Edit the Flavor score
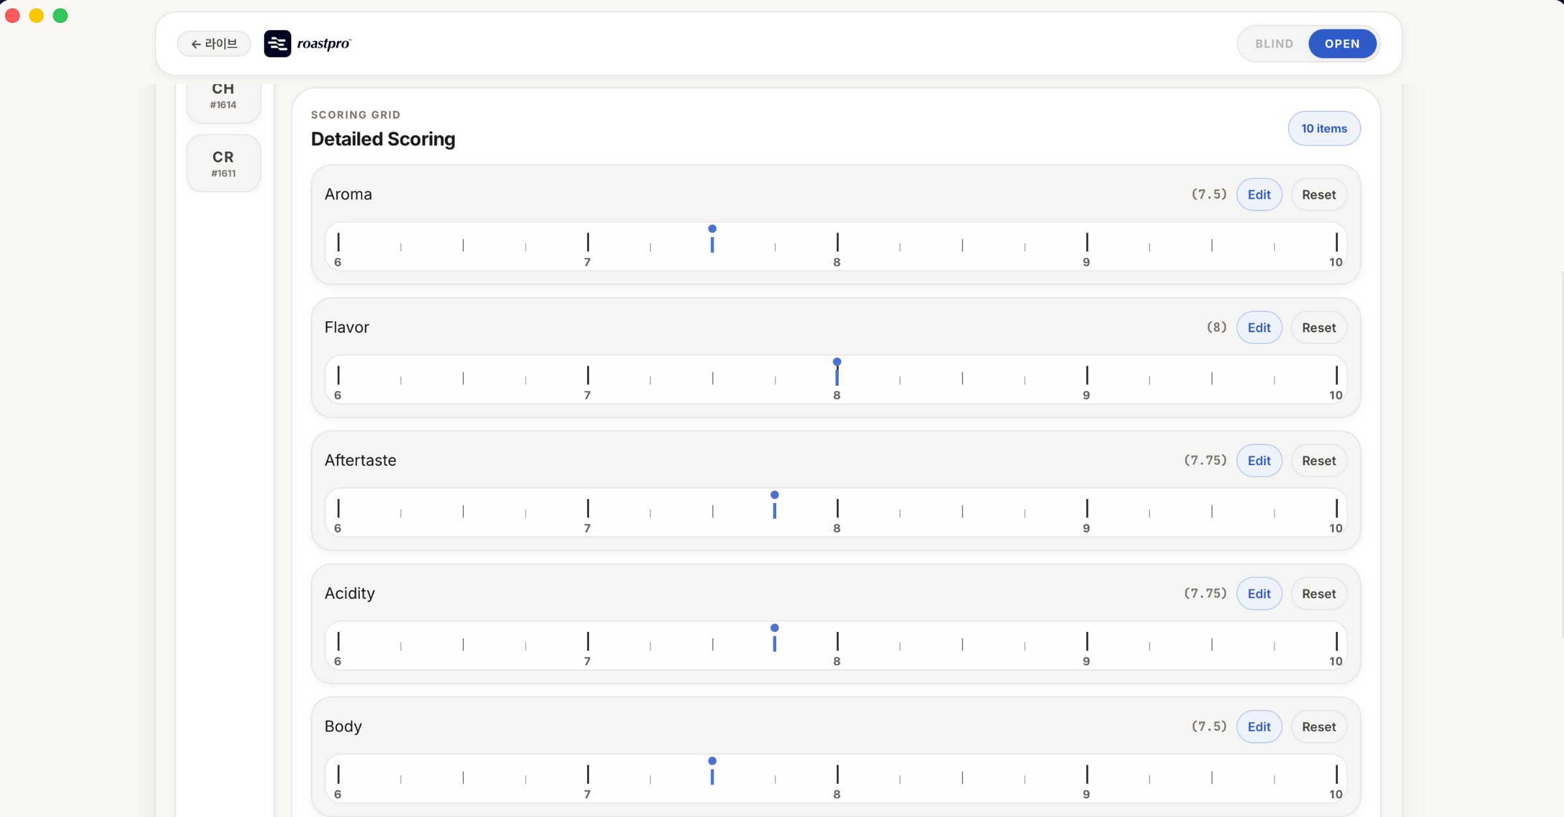The height and width of the screenshot is (817, 1564). click(x=1259, y=328)
